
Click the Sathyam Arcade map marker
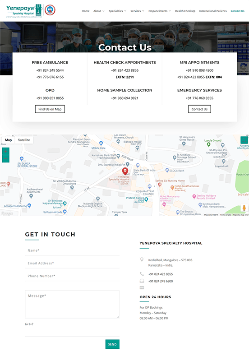(65, 211)
